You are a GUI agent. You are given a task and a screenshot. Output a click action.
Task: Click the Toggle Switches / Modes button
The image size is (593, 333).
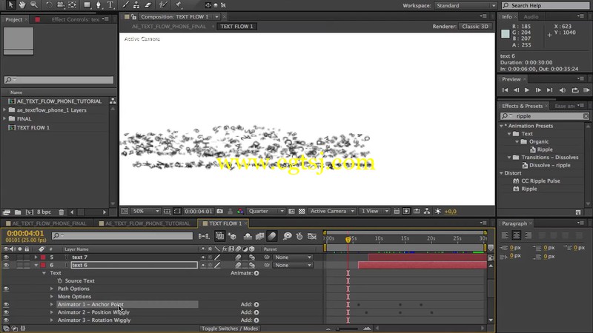click(x=230, y=329)
